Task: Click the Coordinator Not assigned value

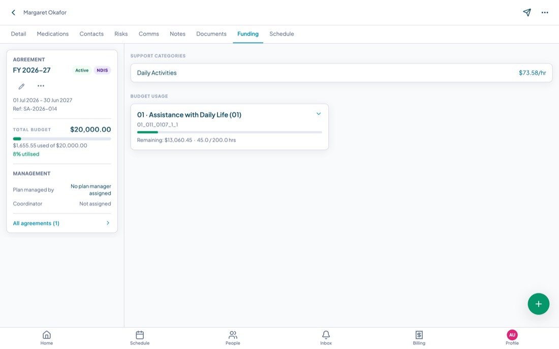Action: (95, 204)
